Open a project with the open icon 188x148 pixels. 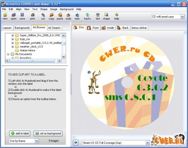(13, 16)
